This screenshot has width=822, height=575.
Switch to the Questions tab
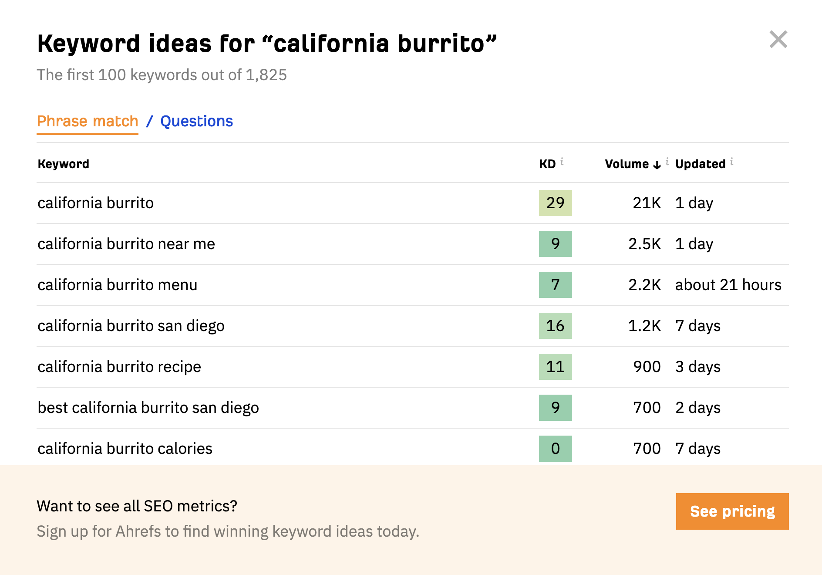197,121
